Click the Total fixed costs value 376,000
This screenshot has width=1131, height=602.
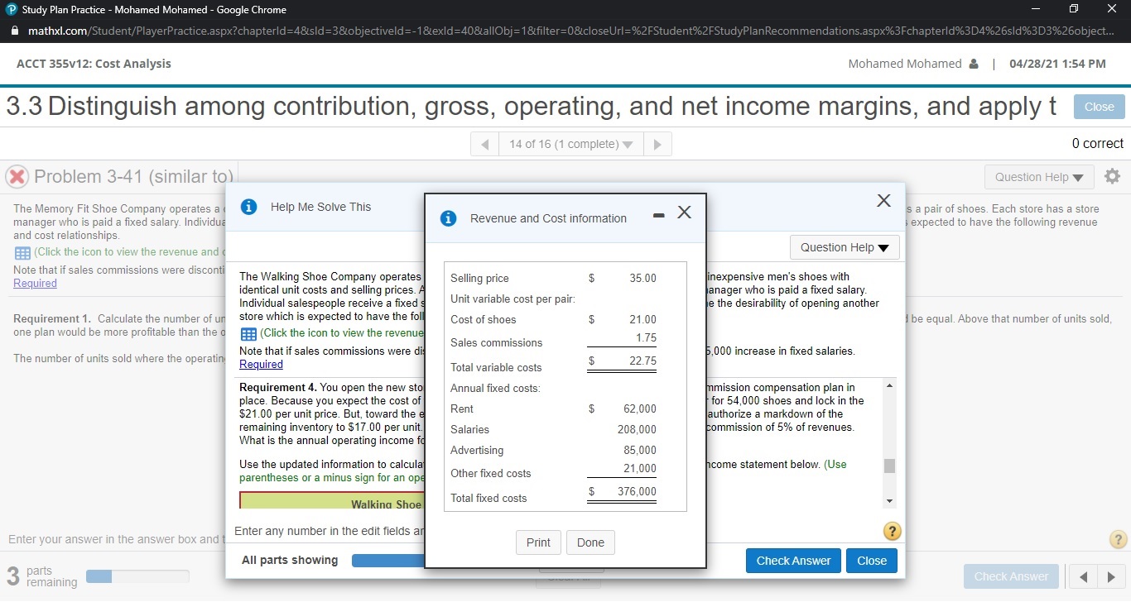[x=637, y=492]
